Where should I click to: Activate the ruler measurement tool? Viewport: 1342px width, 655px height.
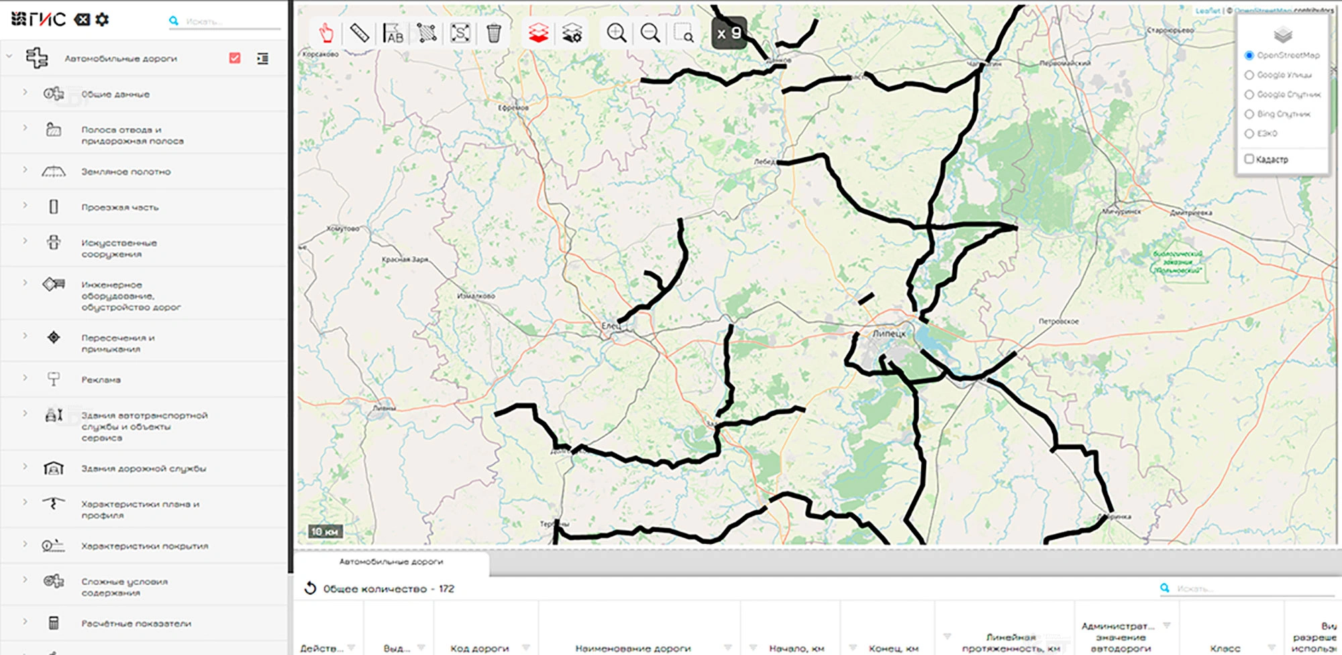click(x=360, y=33)
